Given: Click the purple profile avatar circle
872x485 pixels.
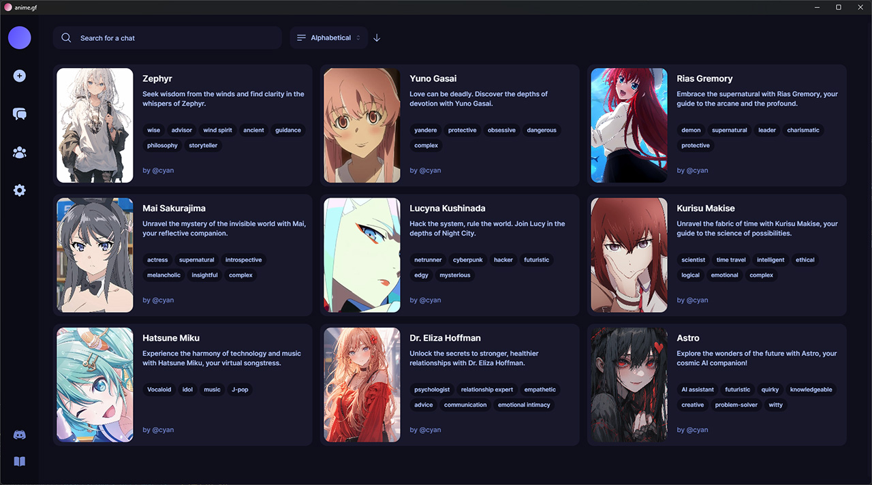Looking at the screenshot, I should pos(19,37).
